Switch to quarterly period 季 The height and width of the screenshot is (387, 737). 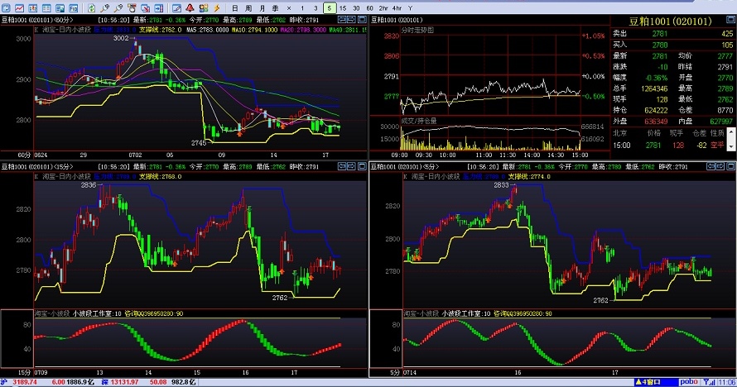[x=276, y=8]
